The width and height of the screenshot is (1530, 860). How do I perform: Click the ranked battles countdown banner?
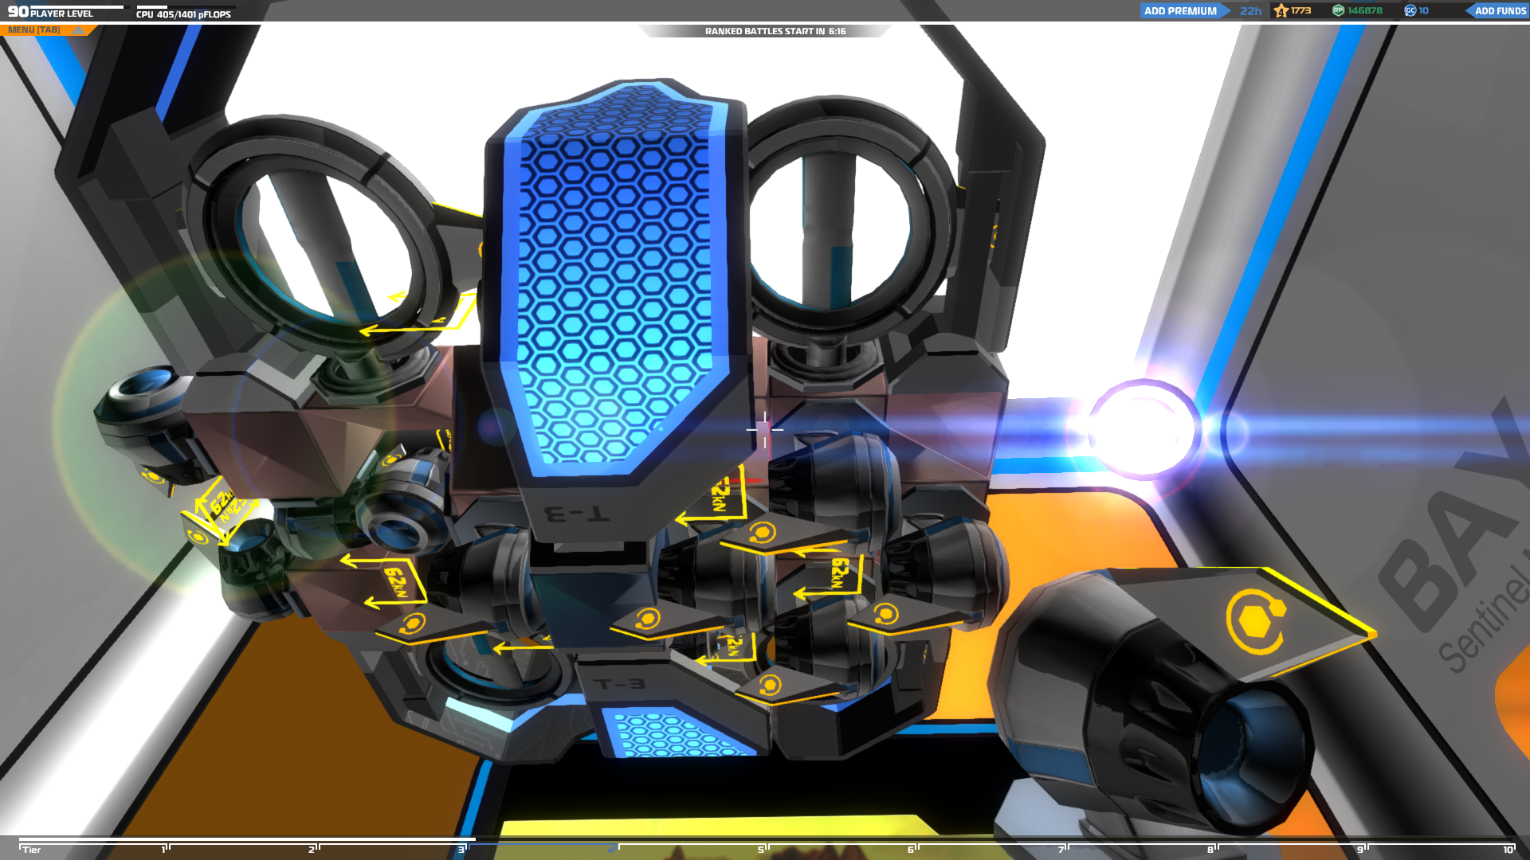[x=775, y=31]
